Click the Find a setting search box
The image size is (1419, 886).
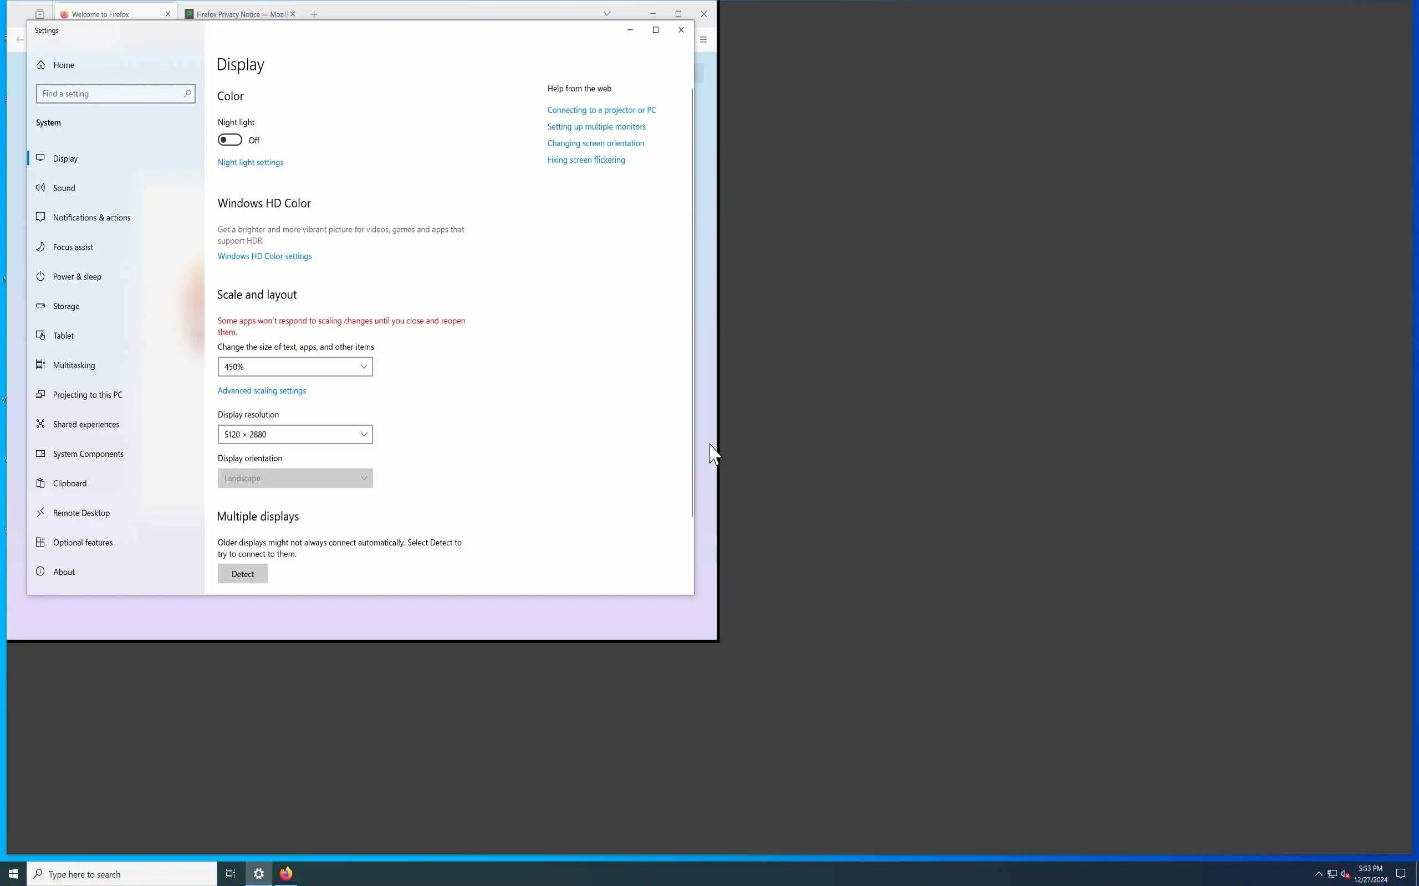tap(111, 94)
